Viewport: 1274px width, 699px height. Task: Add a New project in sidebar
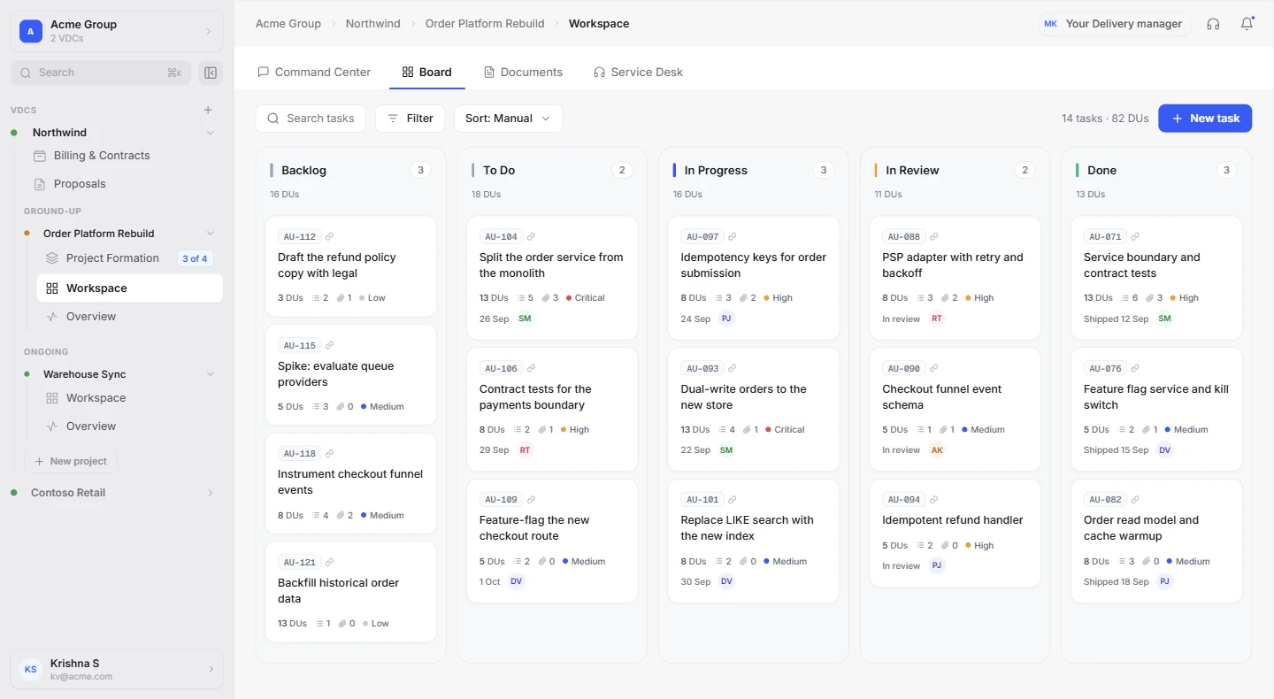[71, 461]
